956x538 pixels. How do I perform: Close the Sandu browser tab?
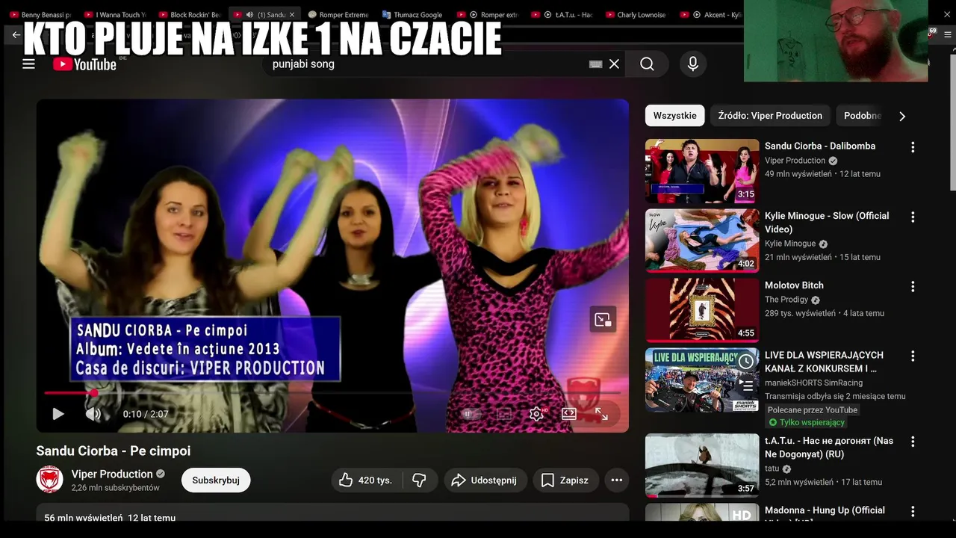pos(292,14)
